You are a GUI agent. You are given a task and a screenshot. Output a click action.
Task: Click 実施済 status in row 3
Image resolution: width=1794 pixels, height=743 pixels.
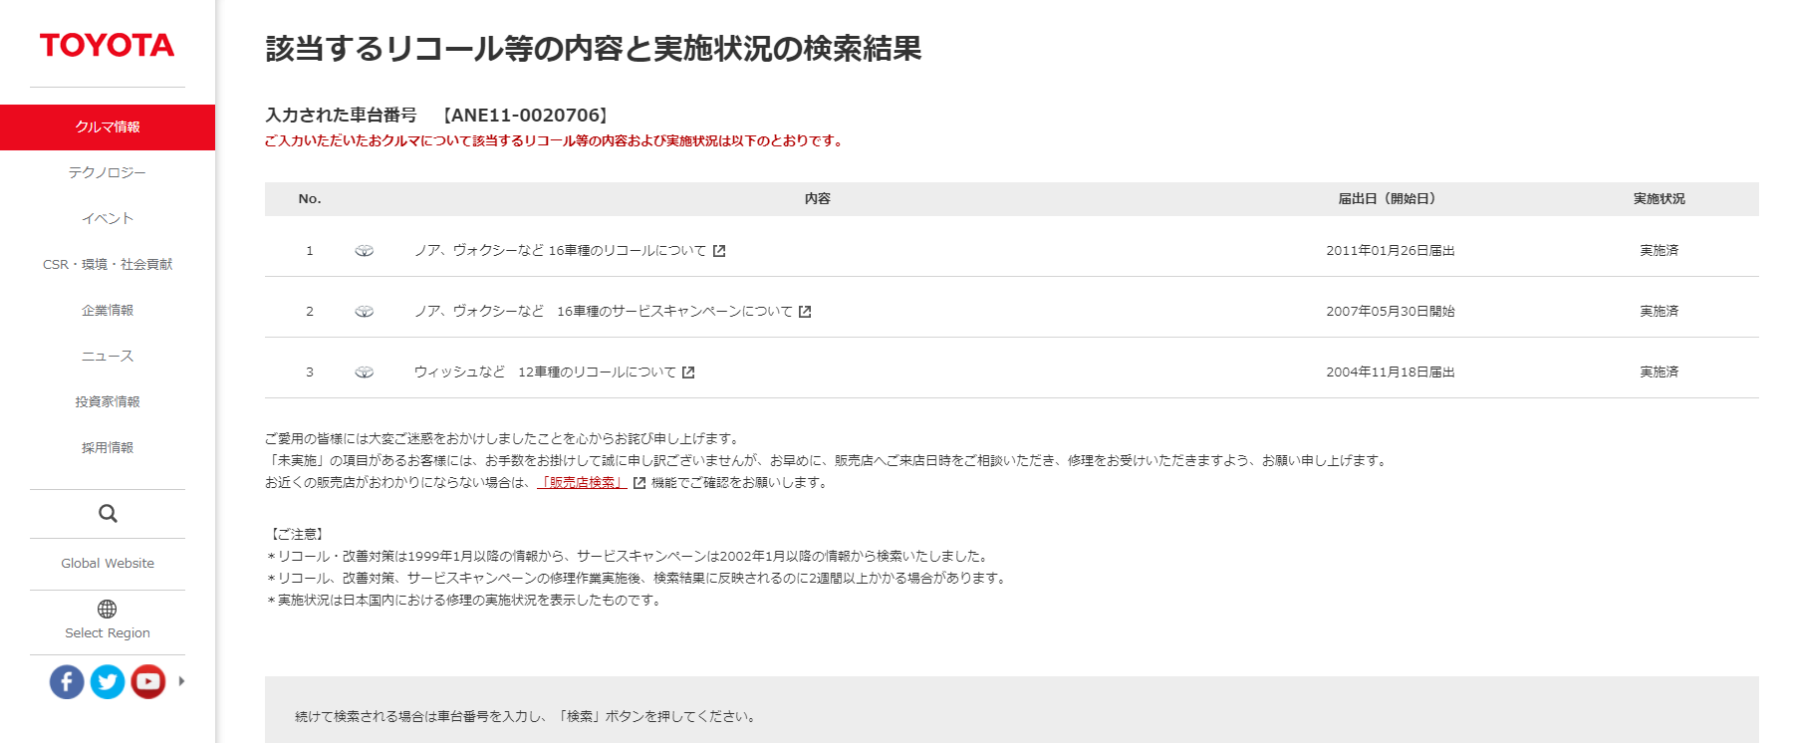(x=1660, y=372)
